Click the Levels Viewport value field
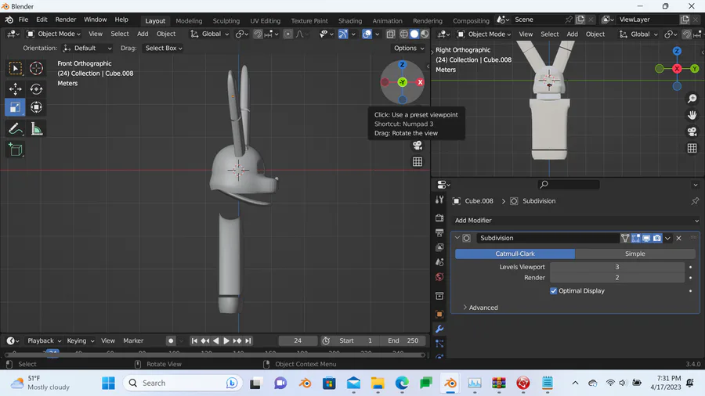 pos(616,267)
